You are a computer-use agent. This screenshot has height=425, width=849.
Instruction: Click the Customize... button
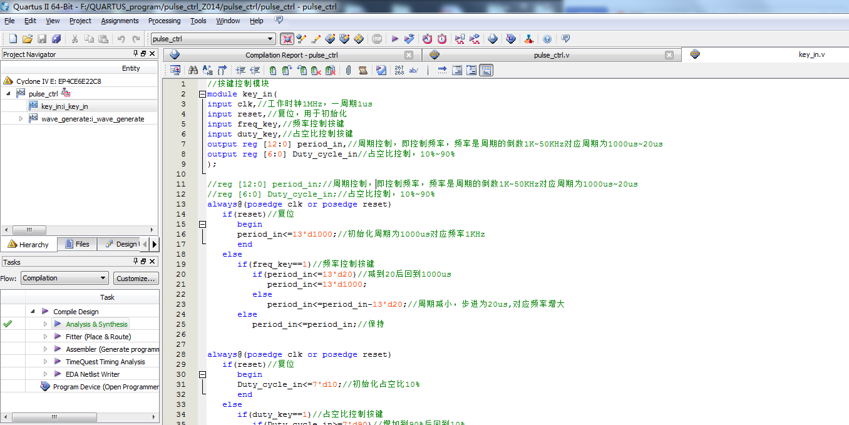pyautogui.click(x=136, y=279)
